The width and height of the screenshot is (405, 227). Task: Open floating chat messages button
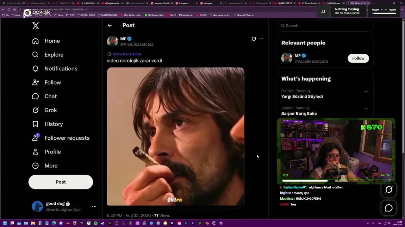click(x=389, y=208)
